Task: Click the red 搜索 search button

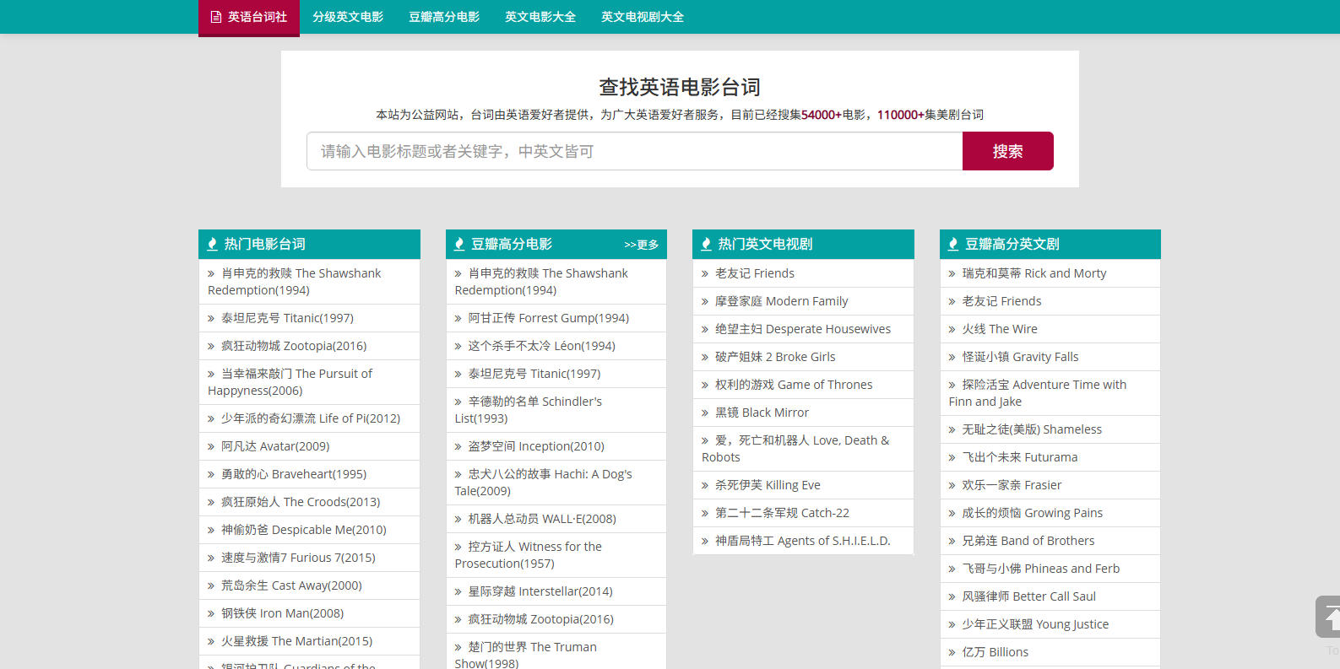Action: (x=1008, y=151)
